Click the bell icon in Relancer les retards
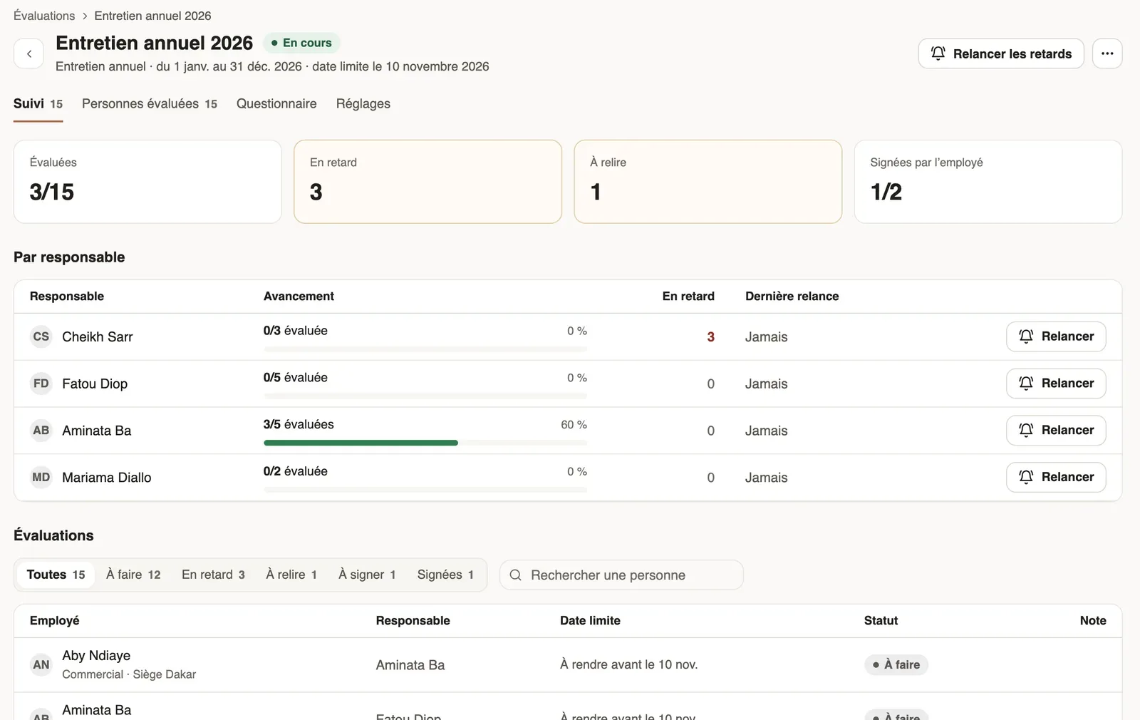1140x720 pixels. (938, 53)
